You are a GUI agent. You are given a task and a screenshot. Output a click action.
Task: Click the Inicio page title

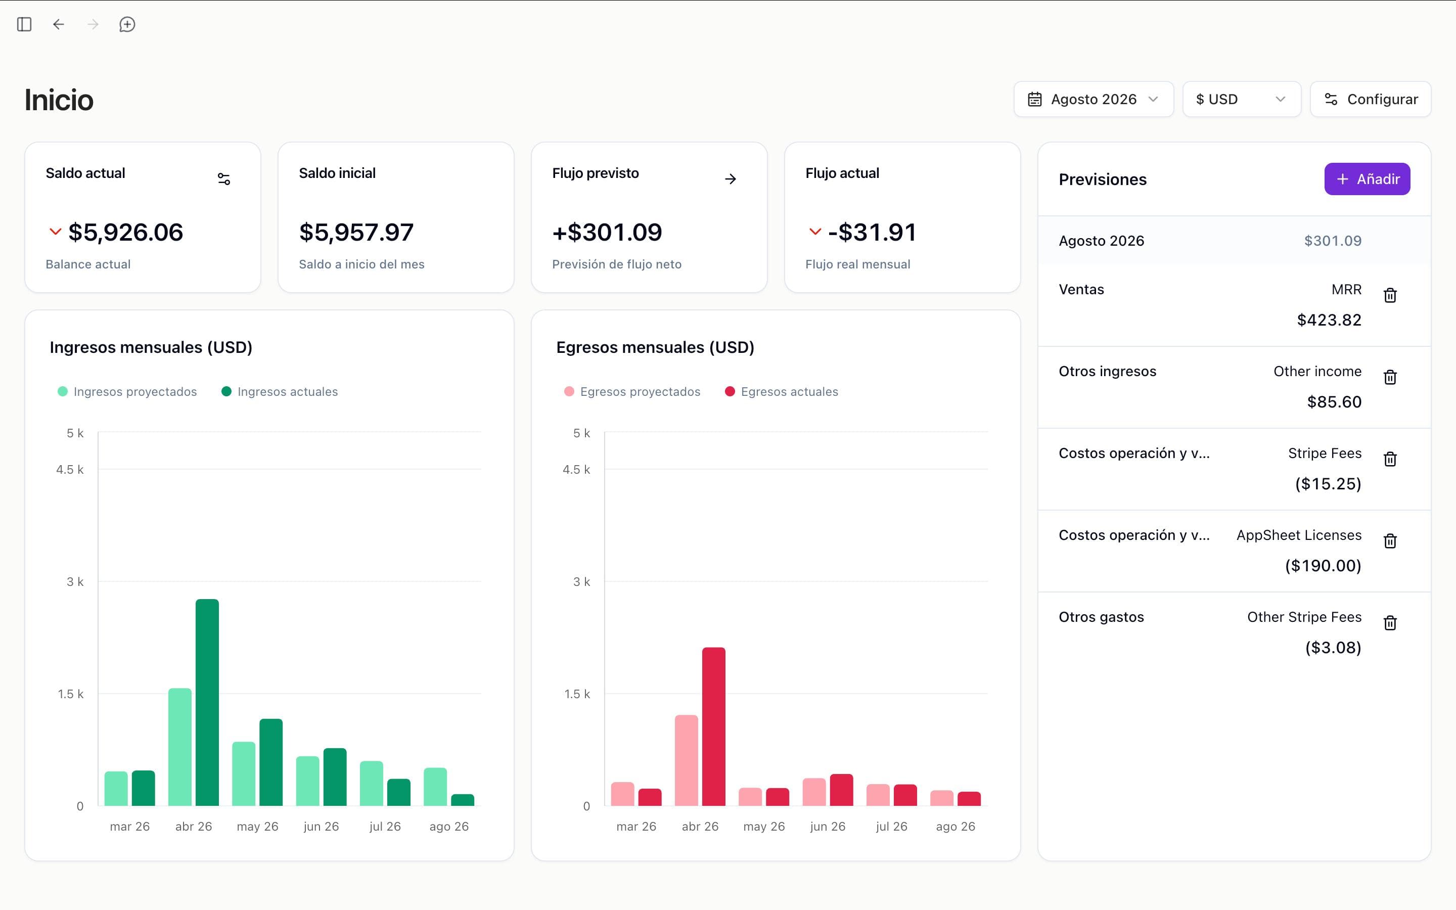coord(59,100)
